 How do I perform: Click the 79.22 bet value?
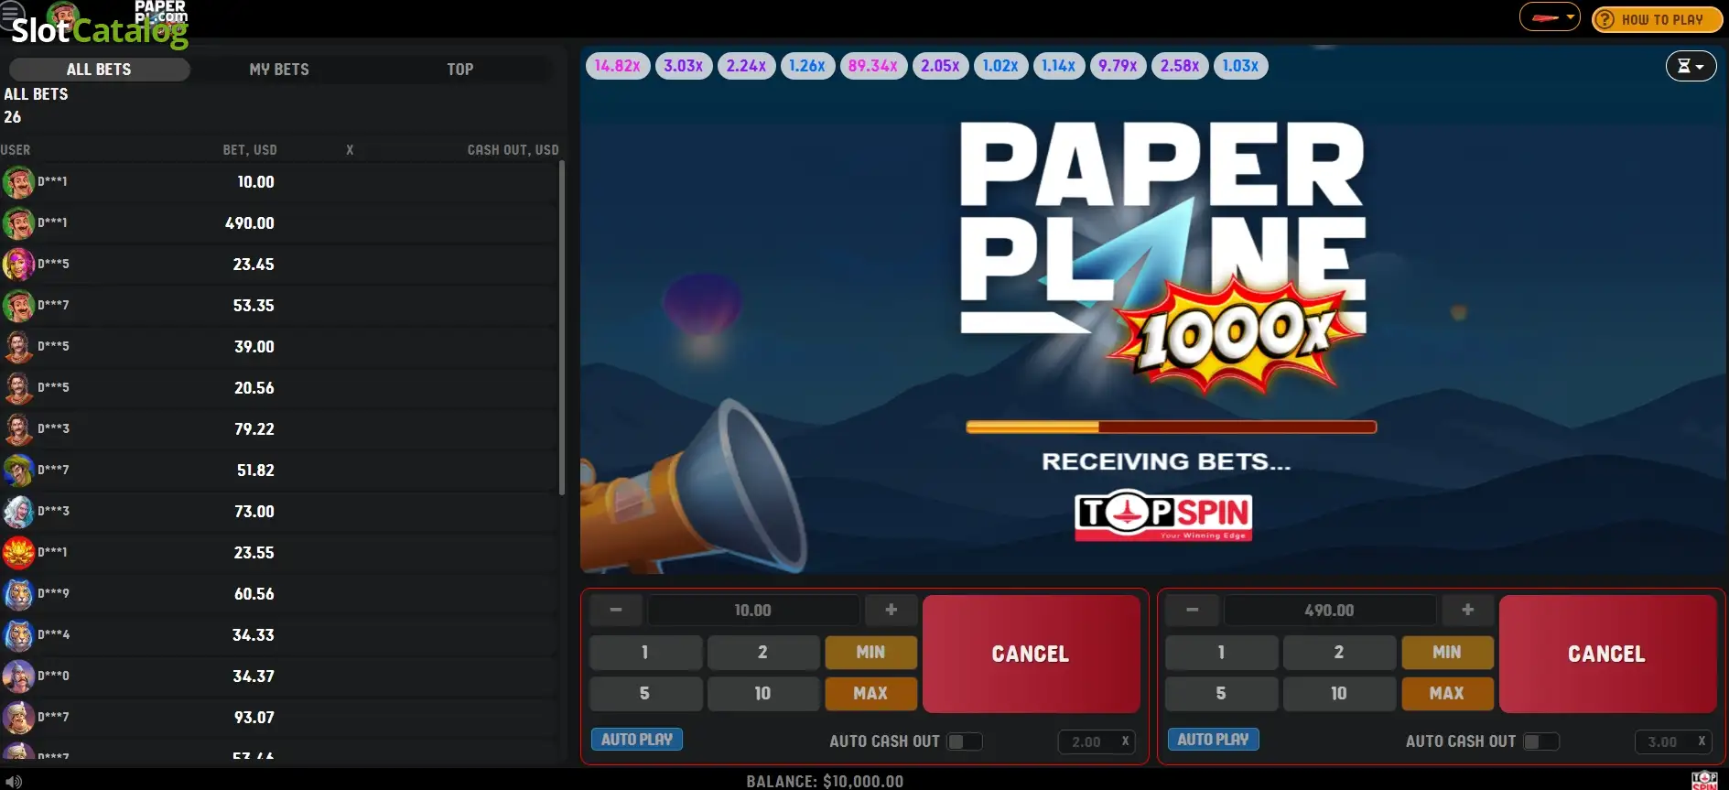pos(254,429)
